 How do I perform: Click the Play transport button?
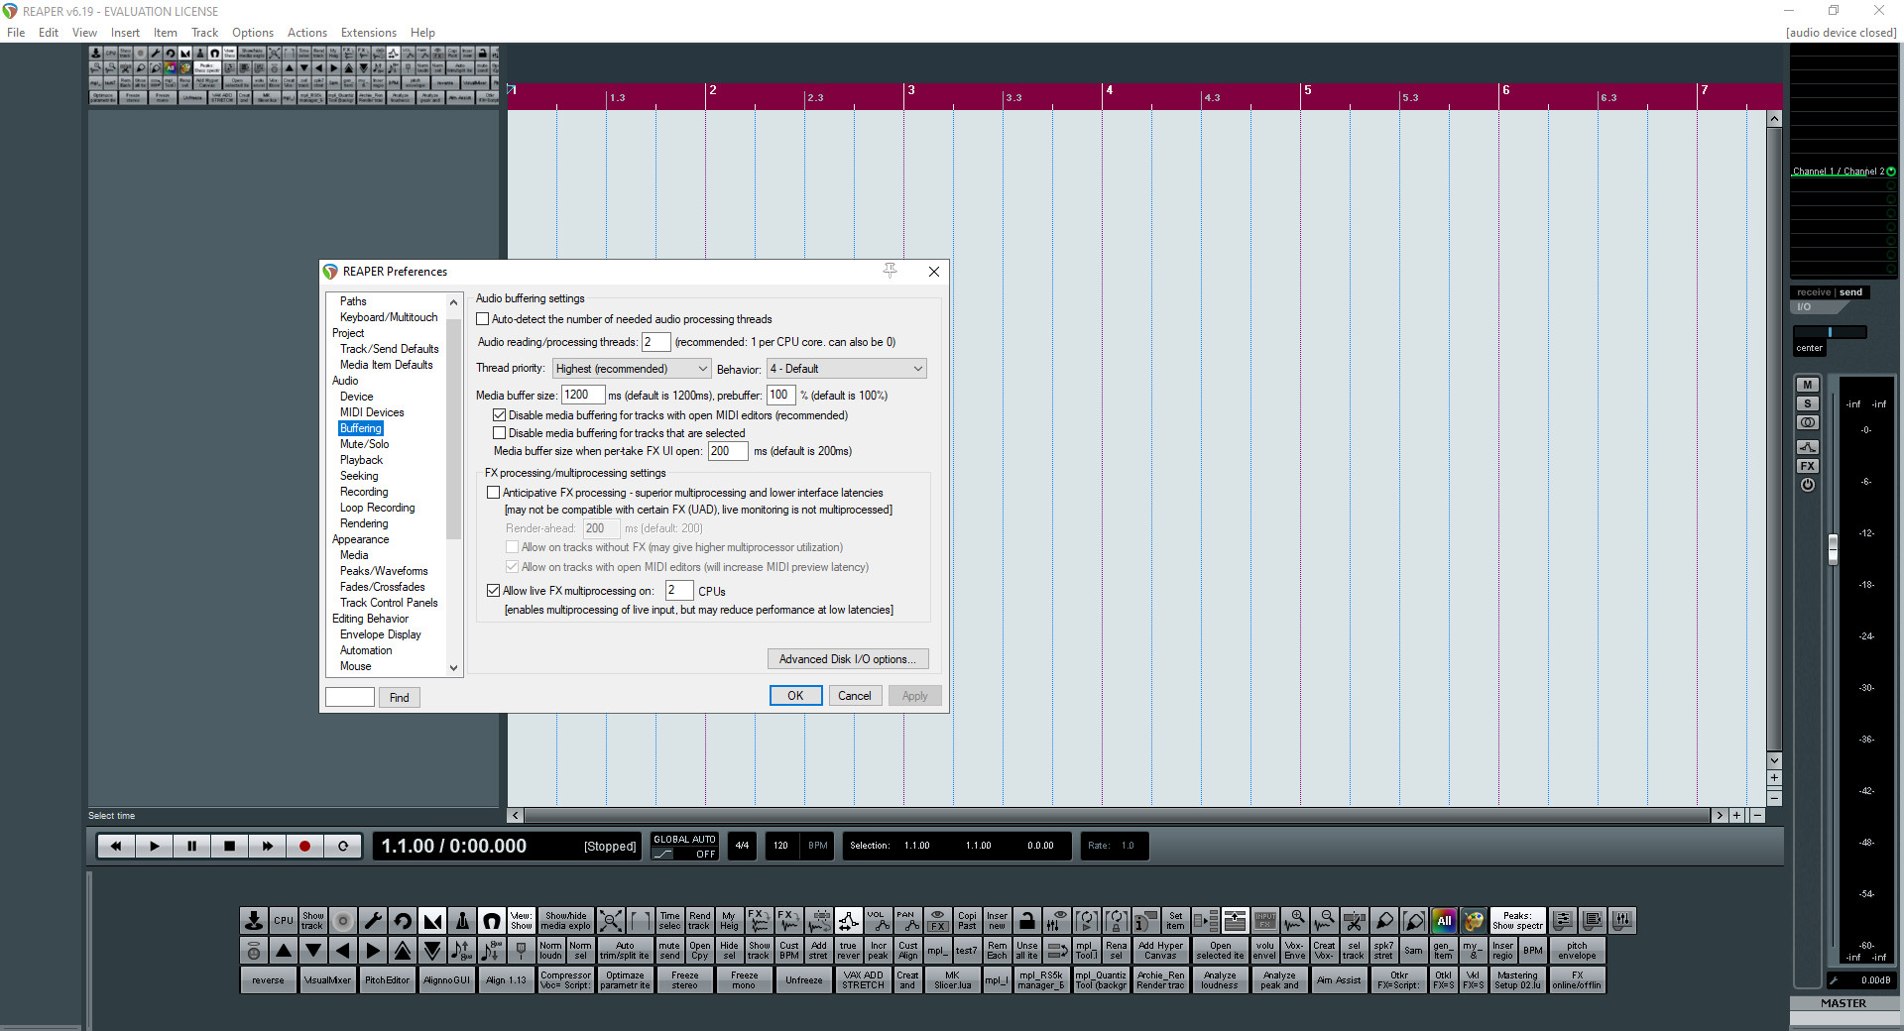click(155, 846)
